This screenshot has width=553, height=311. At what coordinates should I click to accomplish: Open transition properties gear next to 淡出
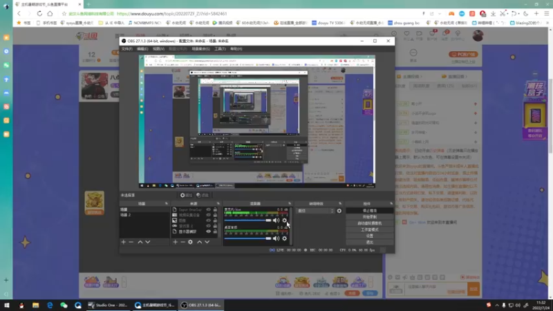click(x=339, y=211)
